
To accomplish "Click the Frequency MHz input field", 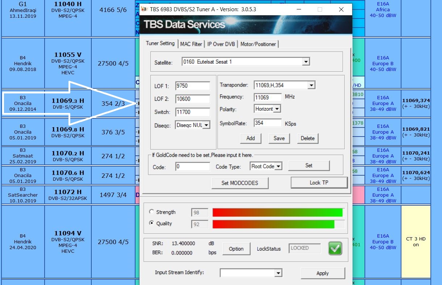I will [x=268, y=97].
